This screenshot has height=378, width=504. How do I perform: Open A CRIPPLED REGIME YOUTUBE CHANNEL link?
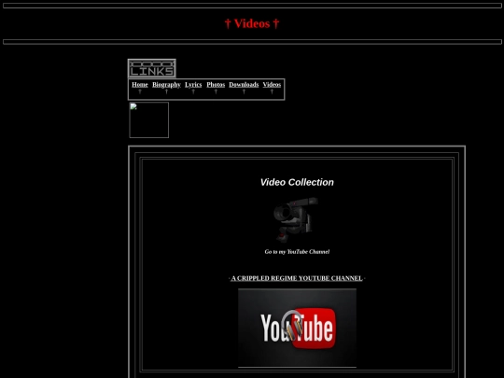coord(297,278)
